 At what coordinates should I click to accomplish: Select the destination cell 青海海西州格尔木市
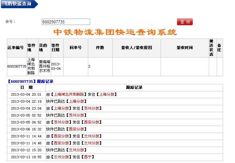(44, 66)
